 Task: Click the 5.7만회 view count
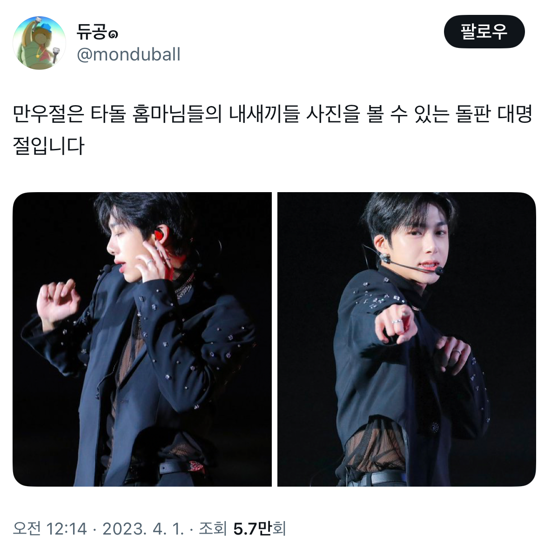pyautogui.click(x=260, y=529)
